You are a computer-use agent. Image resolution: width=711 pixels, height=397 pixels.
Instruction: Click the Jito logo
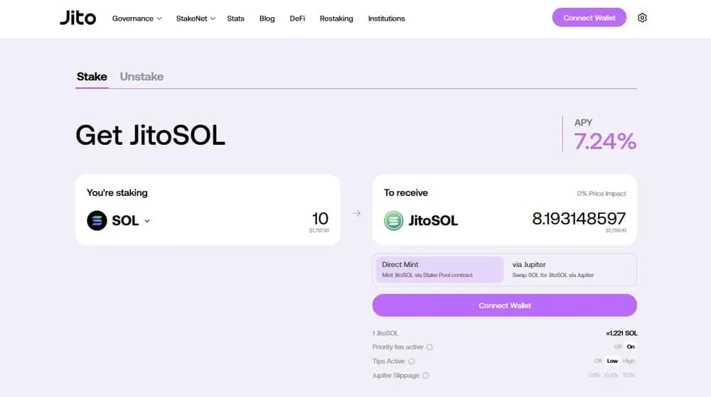(x=77, y=18)
